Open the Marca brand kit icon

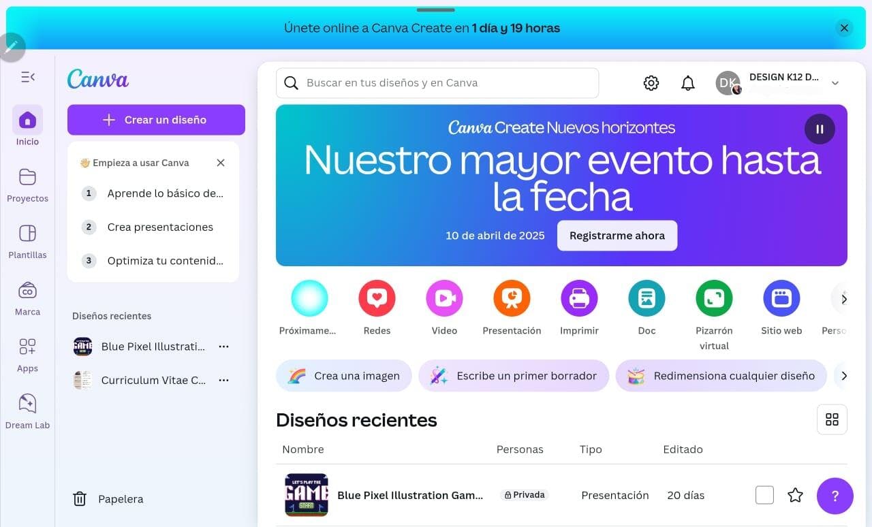[x=27, y=291]
